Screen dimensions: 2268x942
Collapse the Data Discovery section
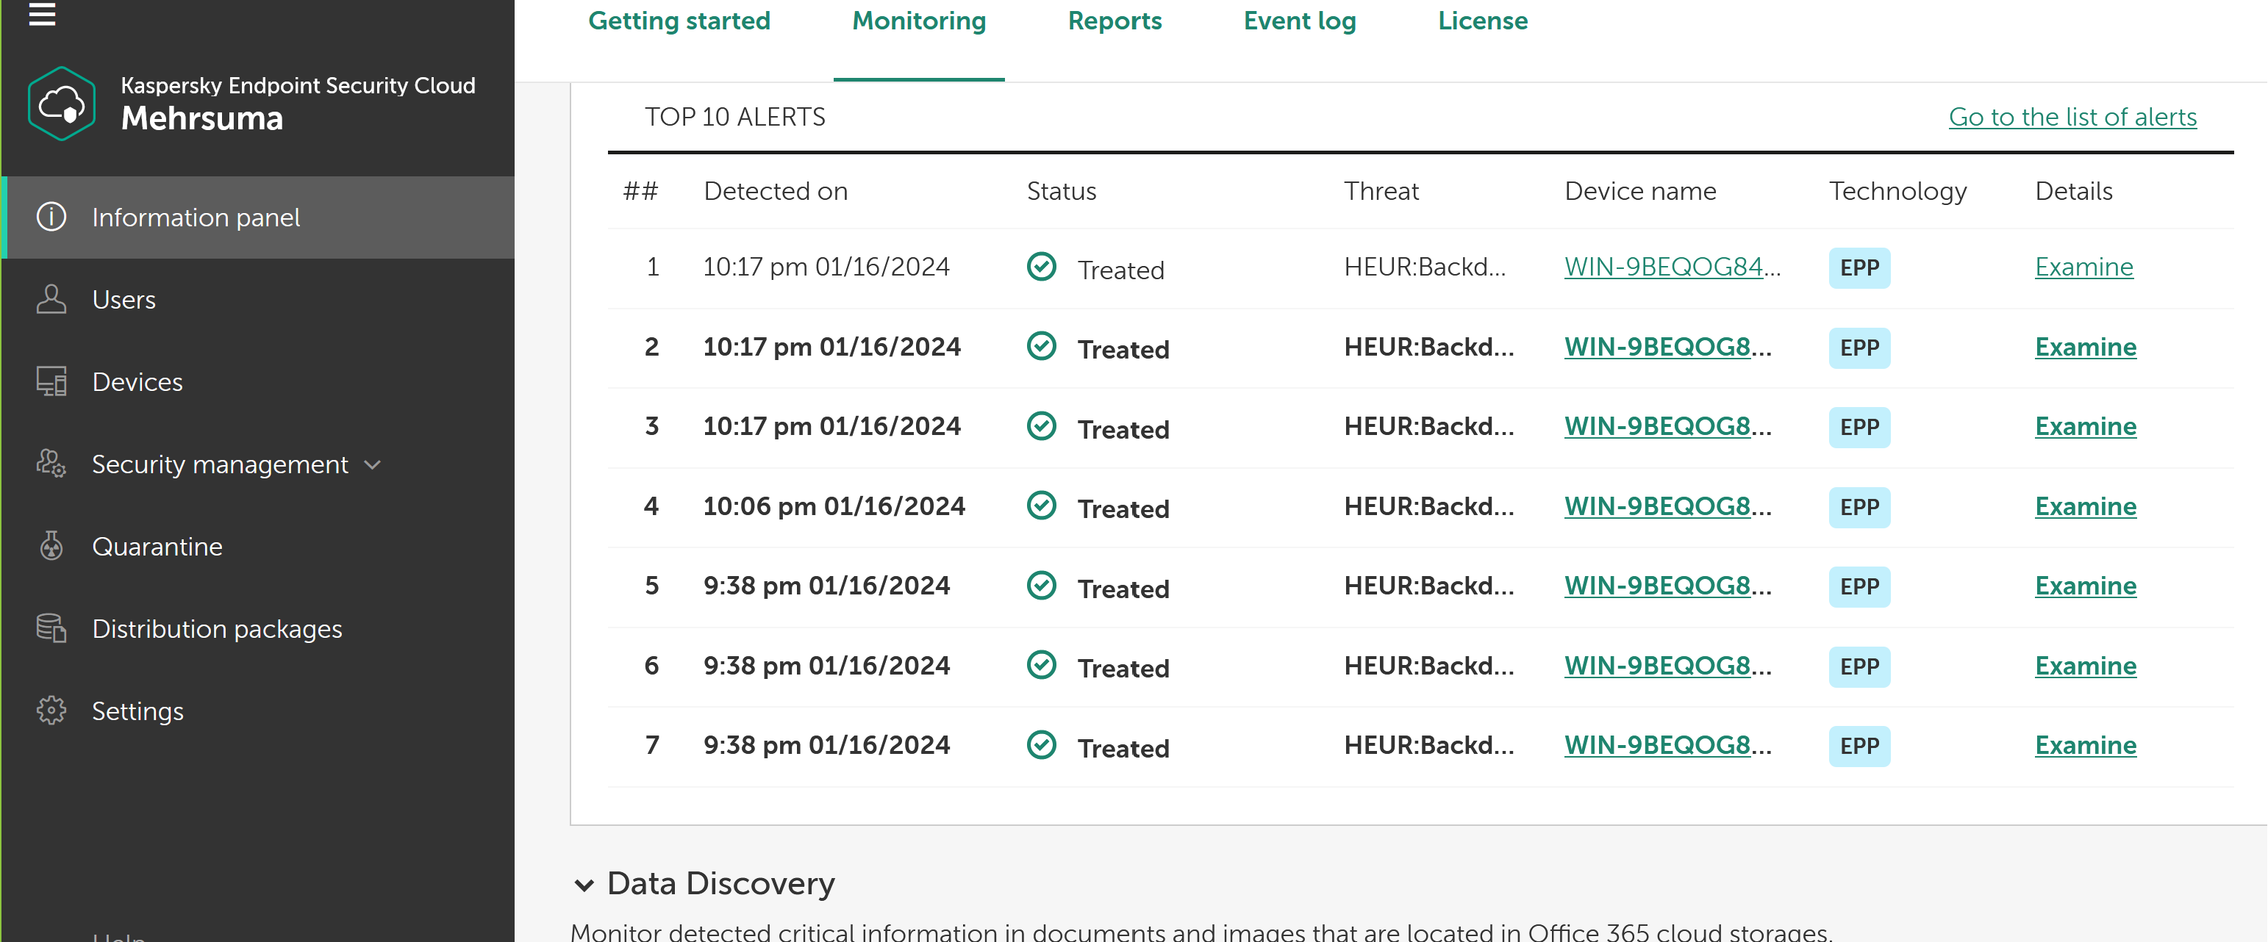coord(583,885)
